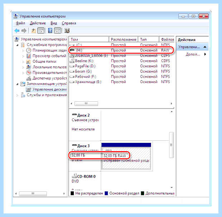Click the dark green Дополнительный legend swatch
The height and width of the screenshot is (217, 222).
[x=143, y=193]
